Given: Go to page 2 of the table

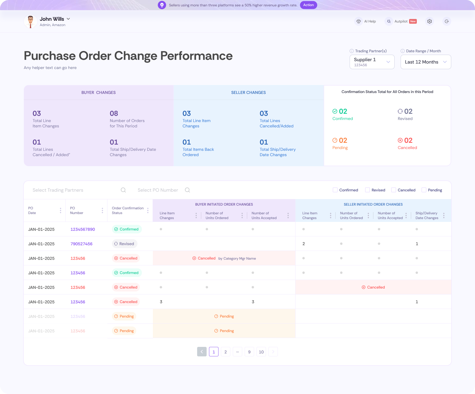Looking at the screenshot, I should (226, 352).
